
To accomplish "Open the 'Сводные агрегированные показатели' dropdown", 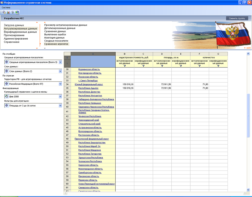I will point(60,62).
